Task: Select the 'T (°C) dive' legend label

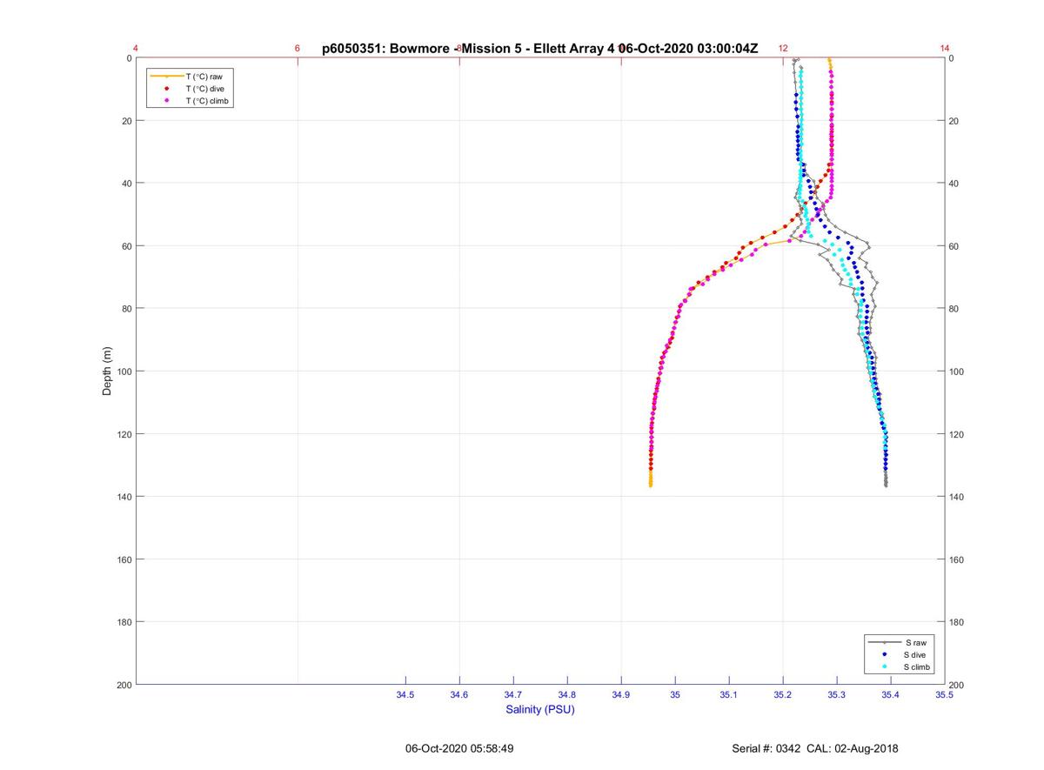Action: coord(205,89)
